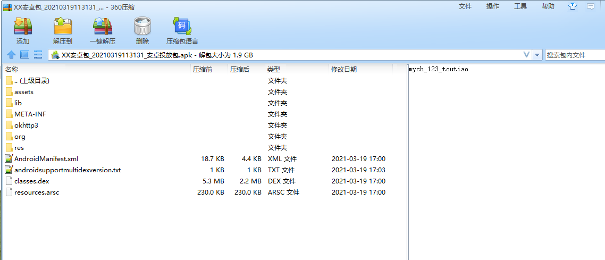
Task: Select the 'okhttp3' folder name
Action: [x=26, y=125]
